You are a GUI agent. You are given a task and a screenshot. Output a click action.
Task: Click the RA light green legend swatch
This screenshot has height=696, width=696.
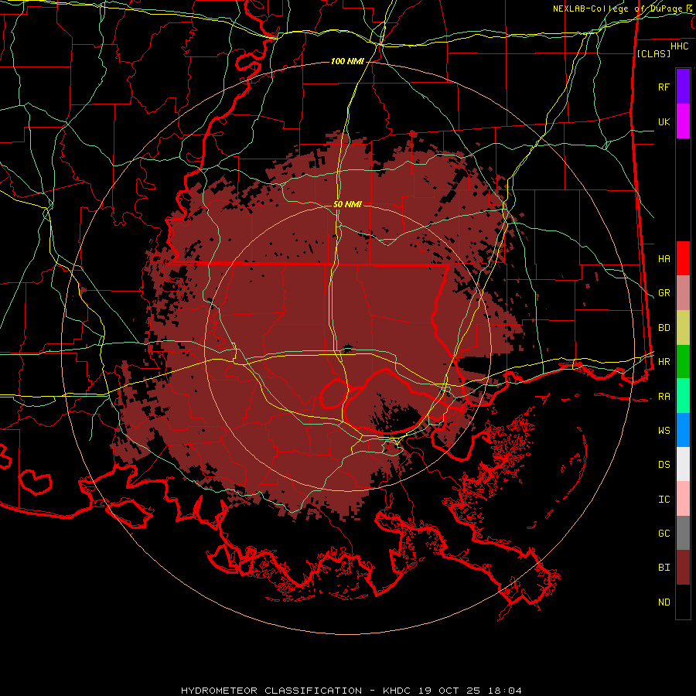point(683,396)
